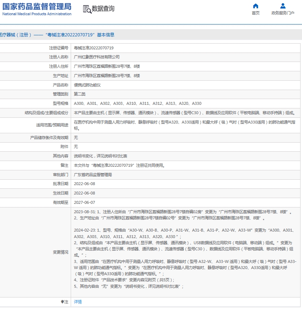Click the 结构及组成 description value
Image resolution: width=302 pixels, height=309 pixels.
point(185,113)
